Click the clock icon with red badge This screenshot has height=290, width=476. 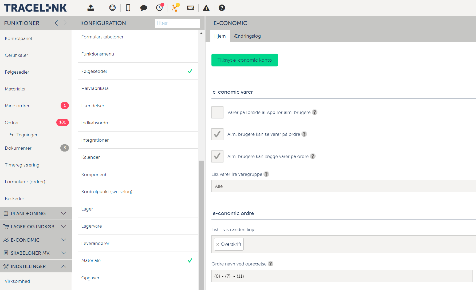click(159, 8)
